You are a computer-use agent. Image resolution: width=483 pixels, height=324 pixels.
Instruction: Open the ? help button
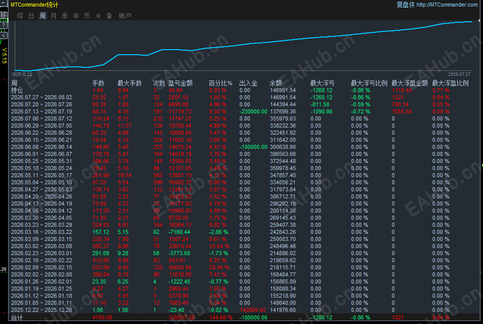pos(4,25)
